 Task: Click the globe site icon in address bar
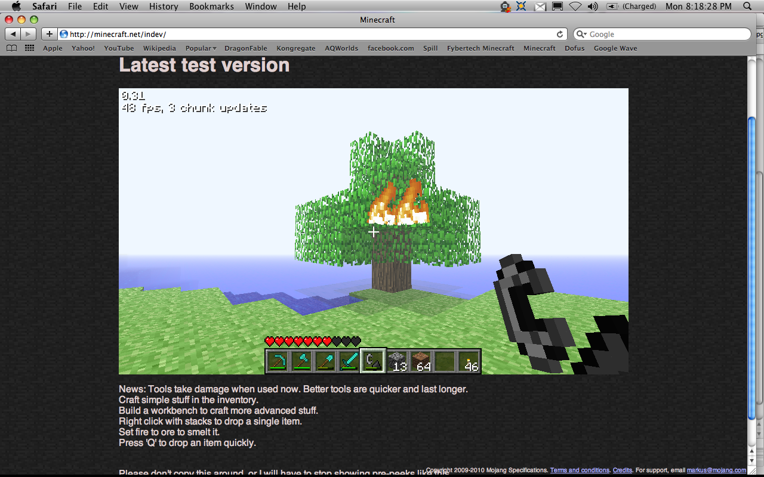click(x=64, y=34)
